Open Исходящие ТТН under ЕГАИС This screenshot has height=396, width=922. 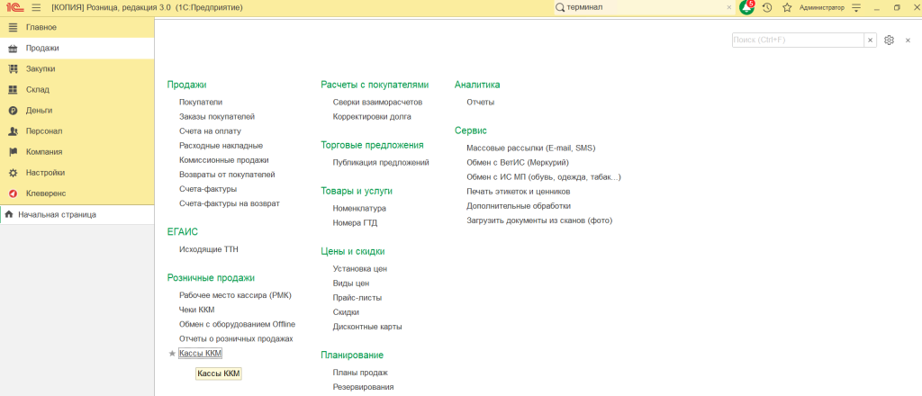[x=209, y=249]
